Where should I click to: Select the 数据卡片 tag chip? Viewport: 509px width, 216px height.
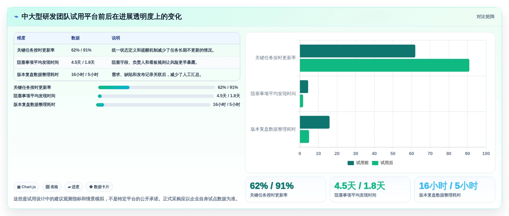pyautogui.click(x=99, y=187)
